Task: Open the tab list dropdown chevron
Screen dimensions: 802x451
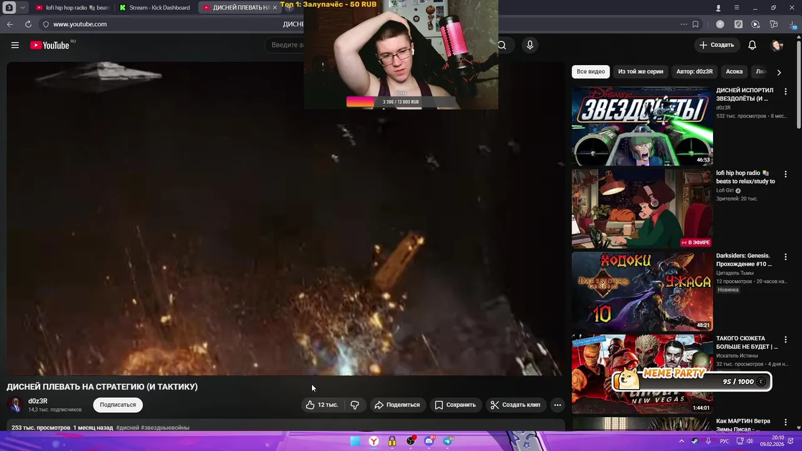Action: click(23, 8)
